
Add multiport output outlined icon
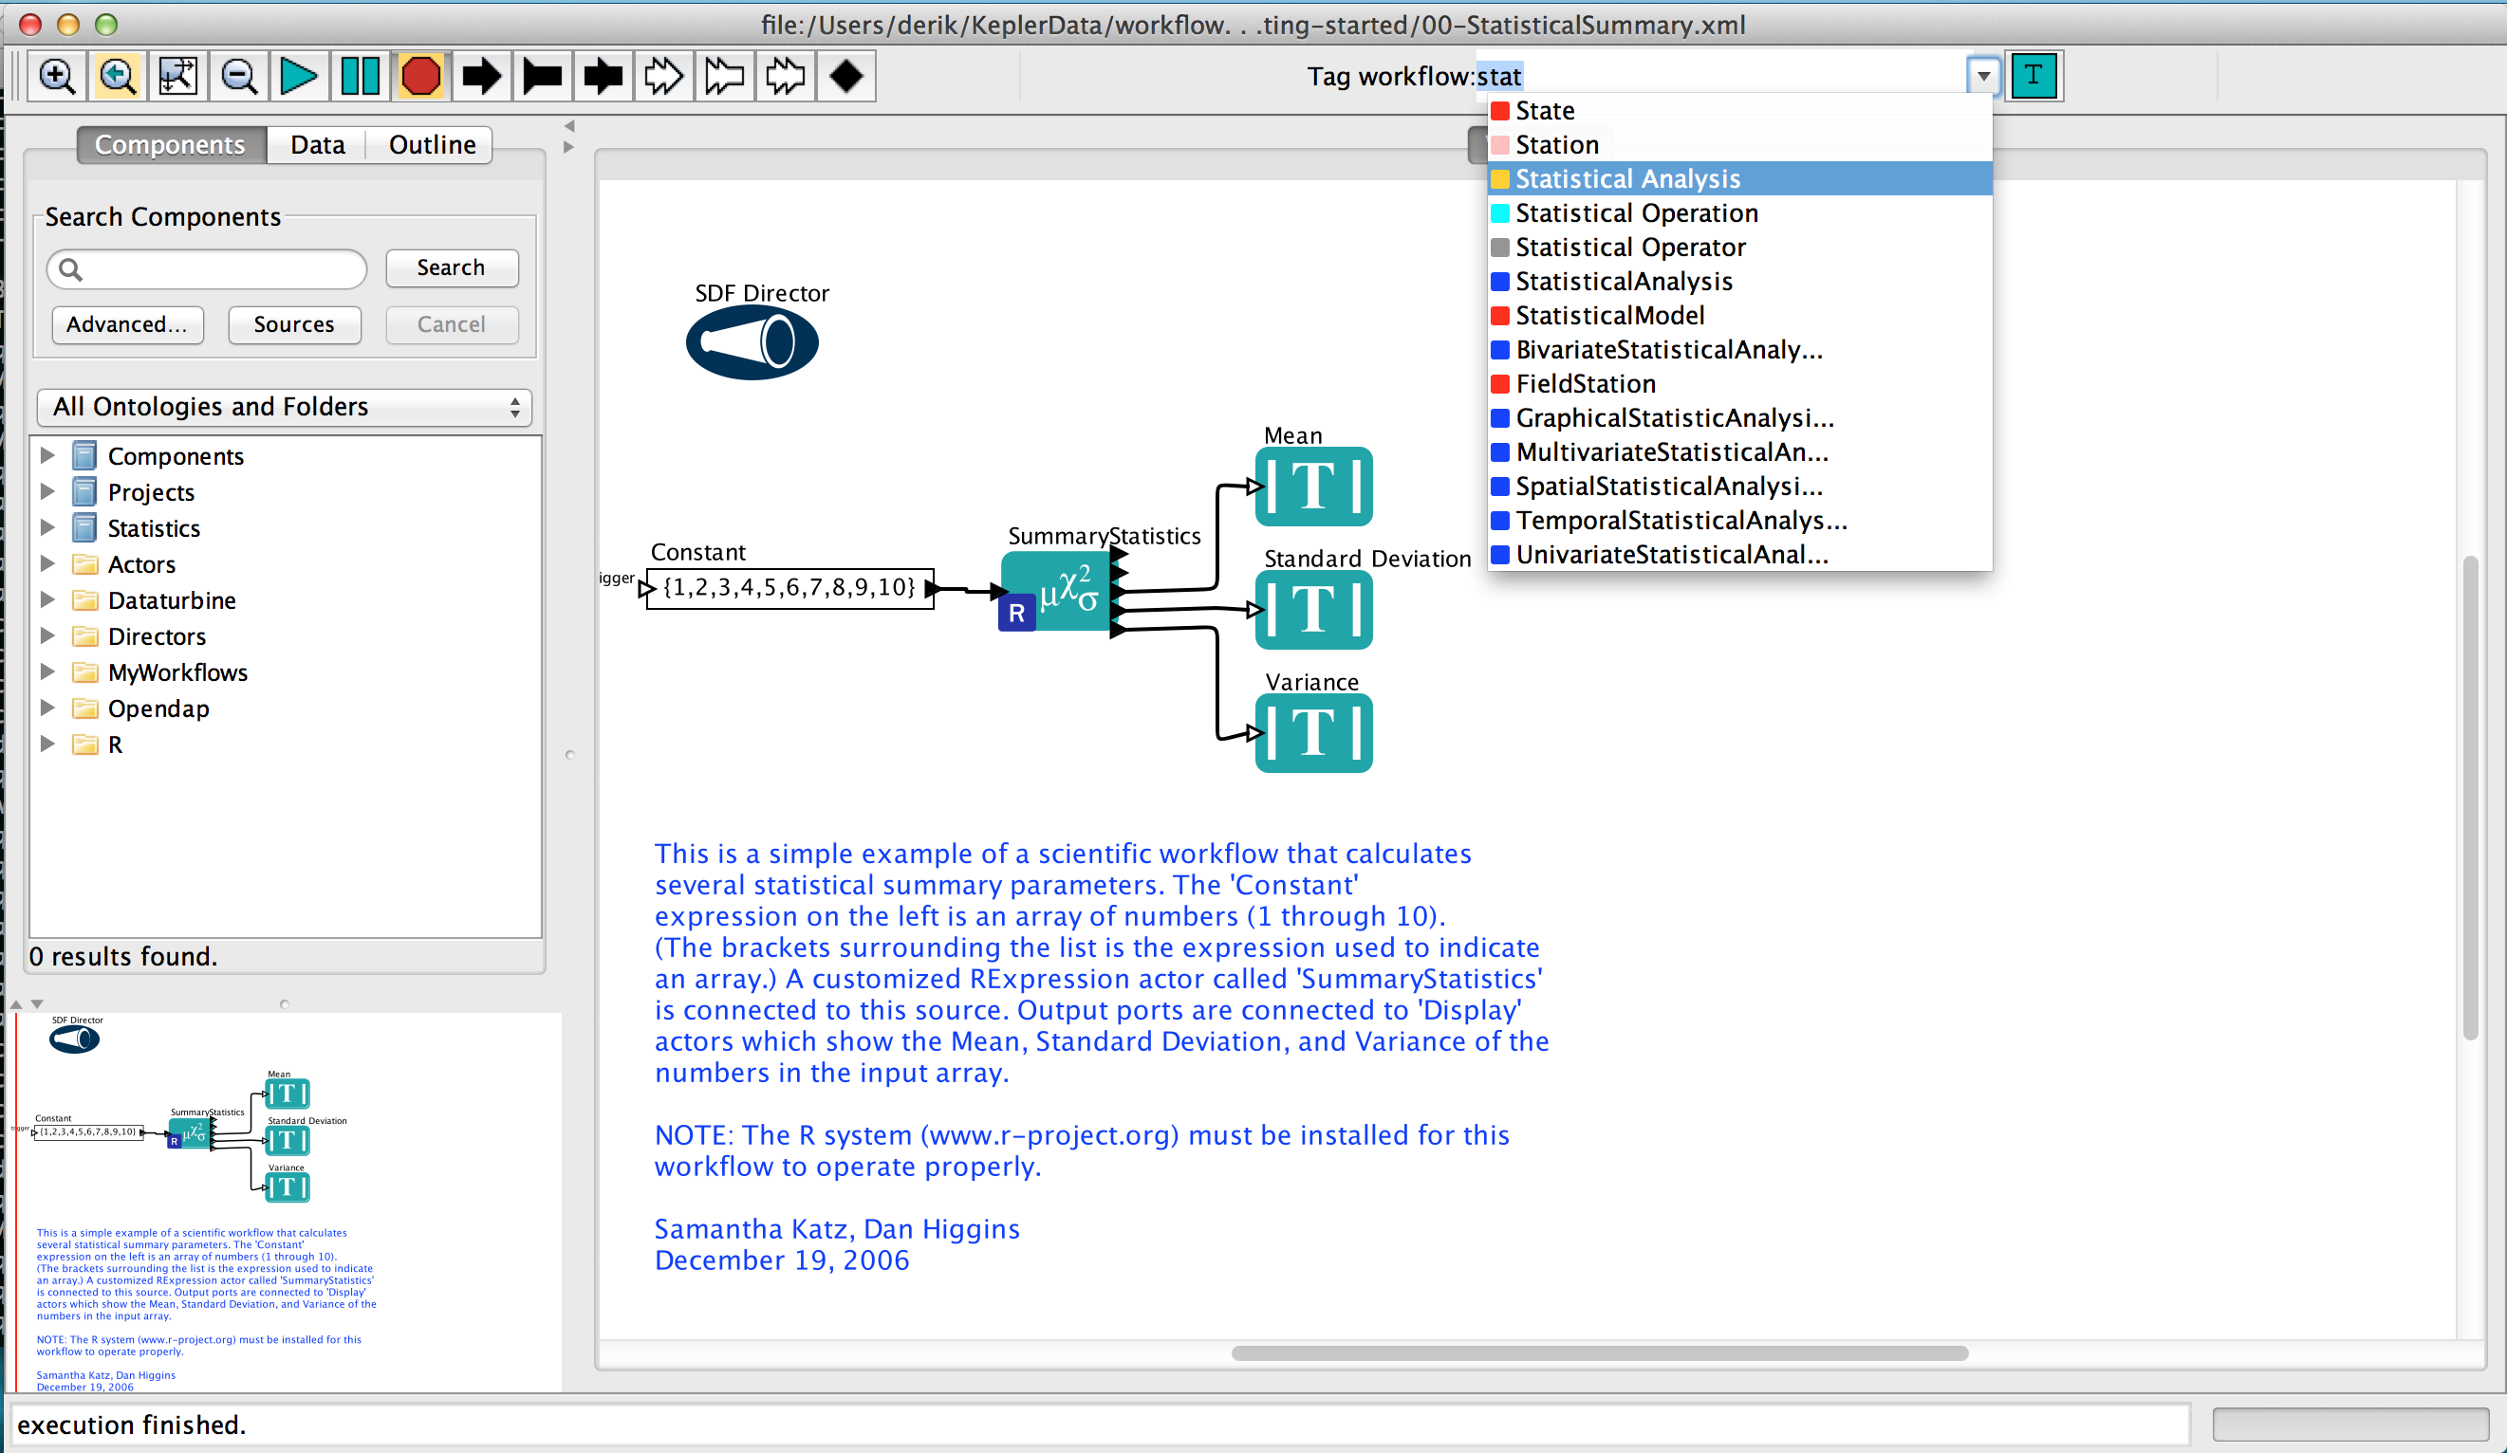pos(724,77)
